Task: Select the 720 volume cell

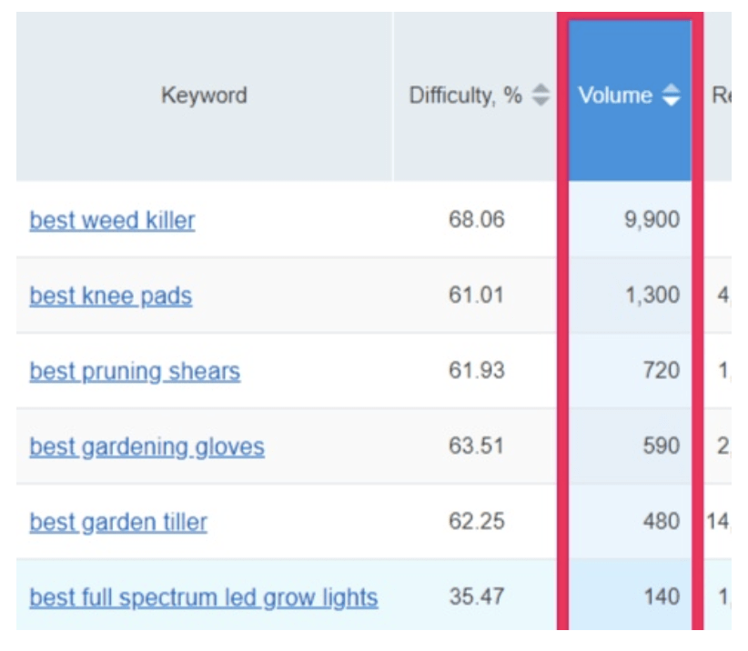Action: tap(662, 371)
